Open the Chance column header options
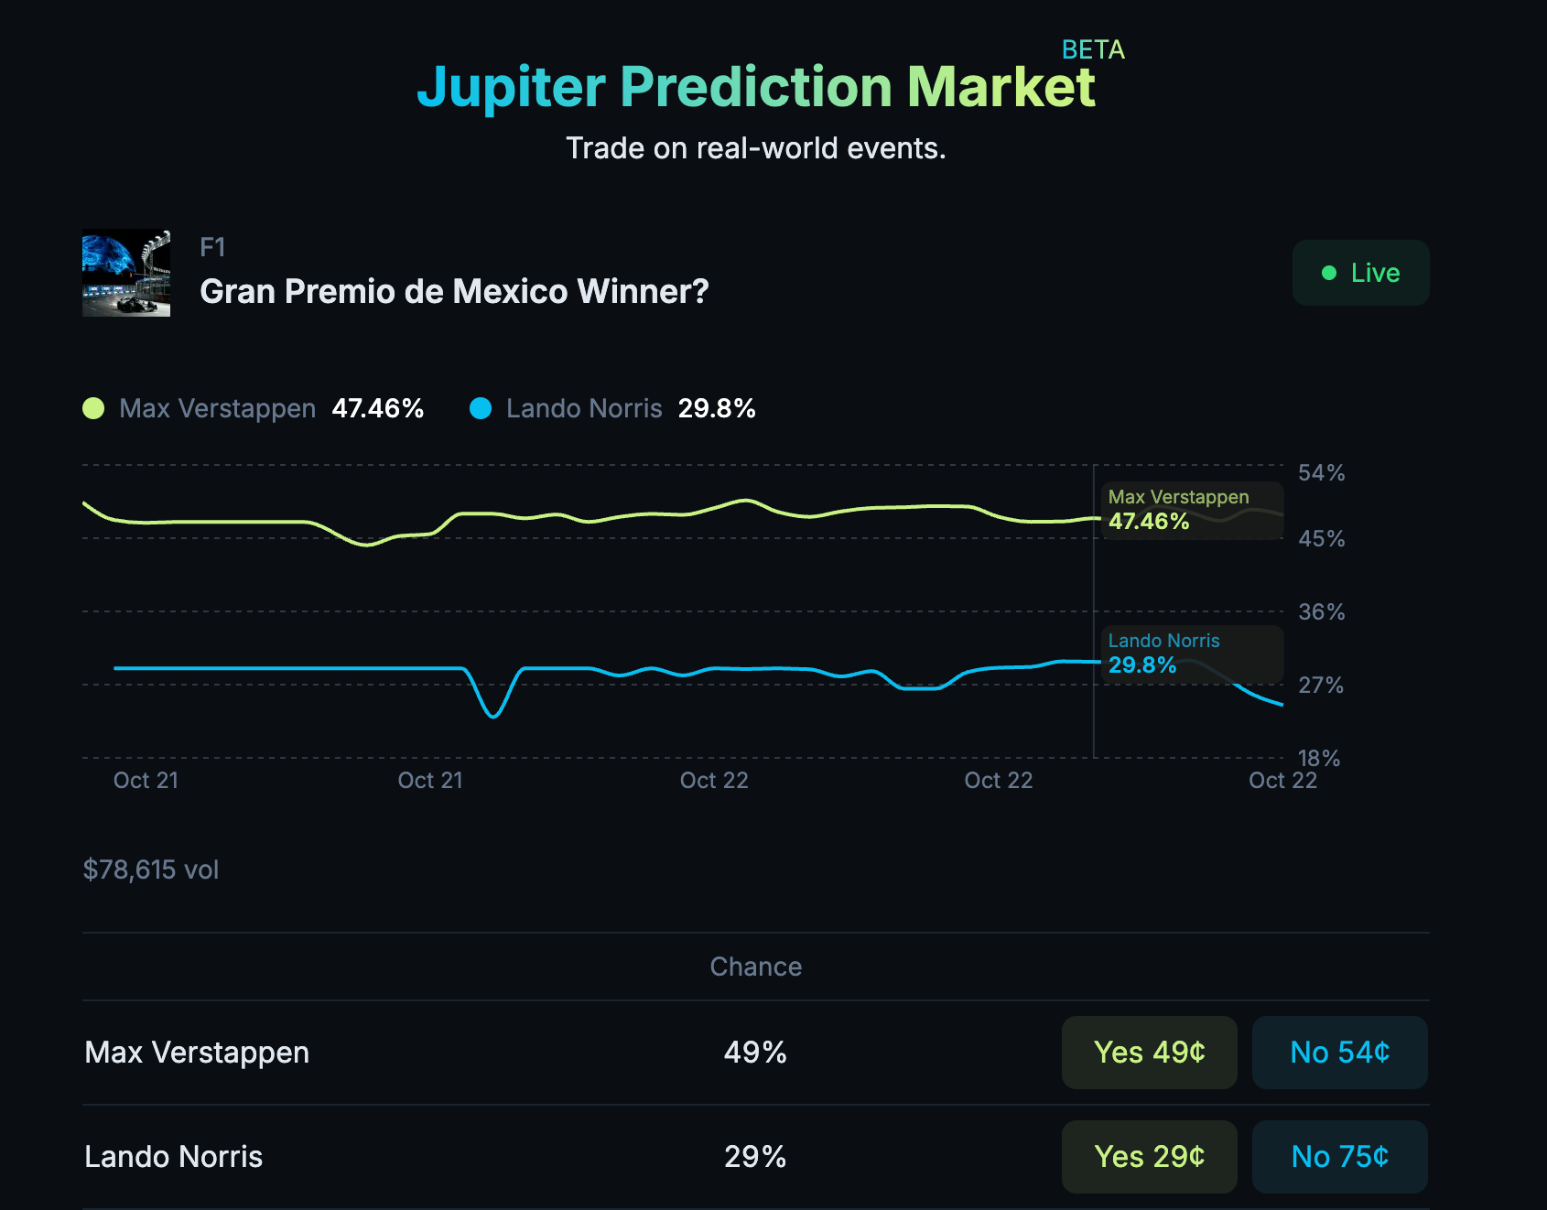The width and height of the screenshot is (1547, 1210). [755, 966]
